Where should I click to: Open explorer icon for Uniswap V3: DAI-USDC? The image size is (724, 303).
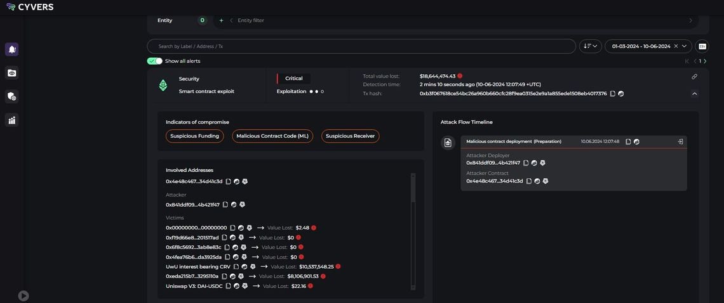(236, 286)
